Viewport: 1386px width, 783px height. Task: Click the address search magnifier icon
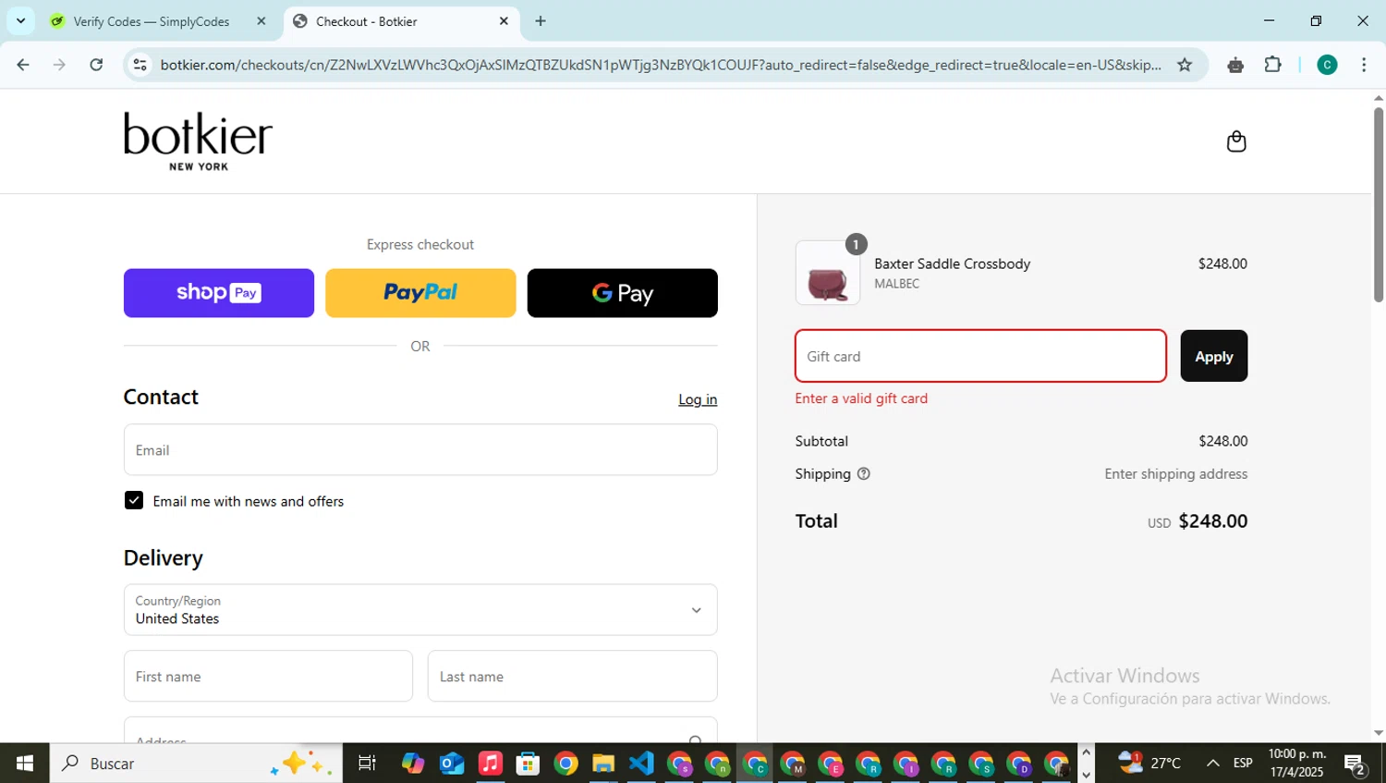coord(696,739)
